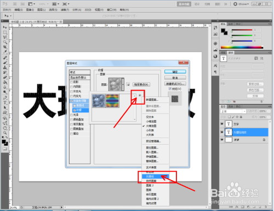The width and height of the screenshot is (274, 211).
Task: Click the 确定 OK button
Action: point(175,72)
